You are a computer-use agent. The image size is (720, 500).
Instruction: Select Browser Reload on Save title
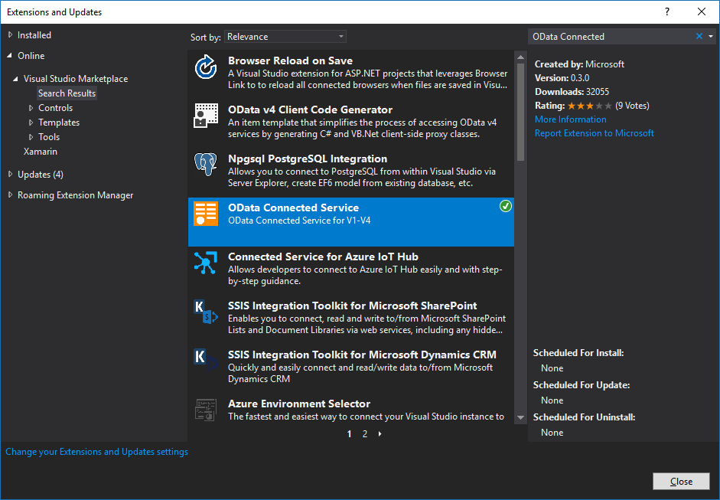290,60
